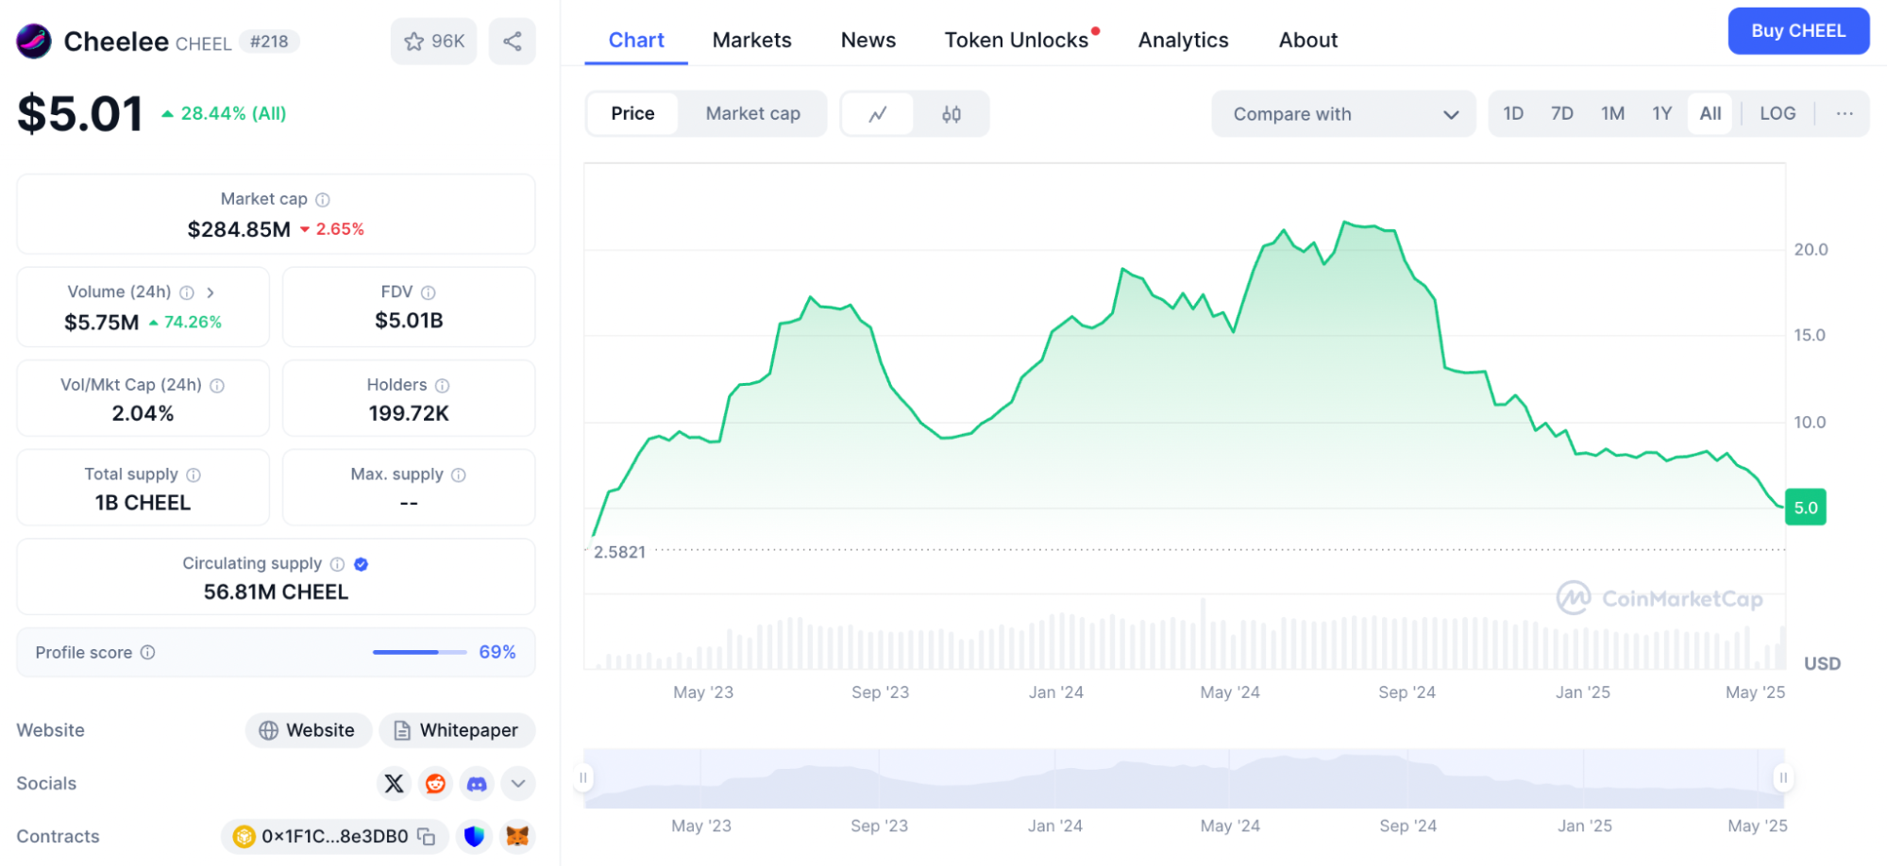
Task: Click the $284.85M market cap value
Action: [x=239, y=229]
